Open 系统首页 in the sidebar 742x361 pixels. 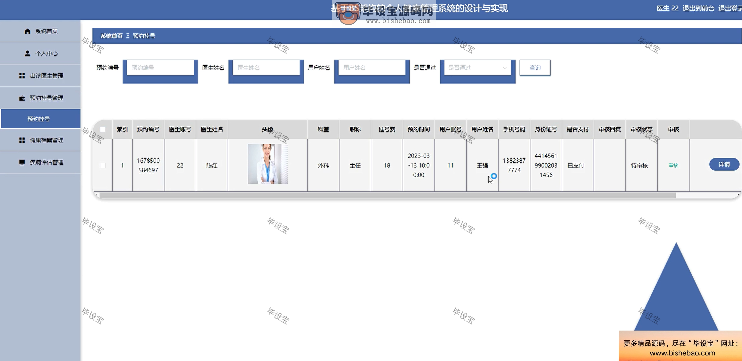40,31
